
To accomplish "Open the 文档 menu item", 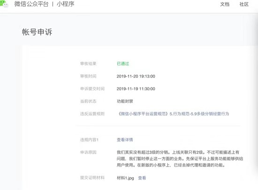I will pyautogui.click(x=225, y=4).
